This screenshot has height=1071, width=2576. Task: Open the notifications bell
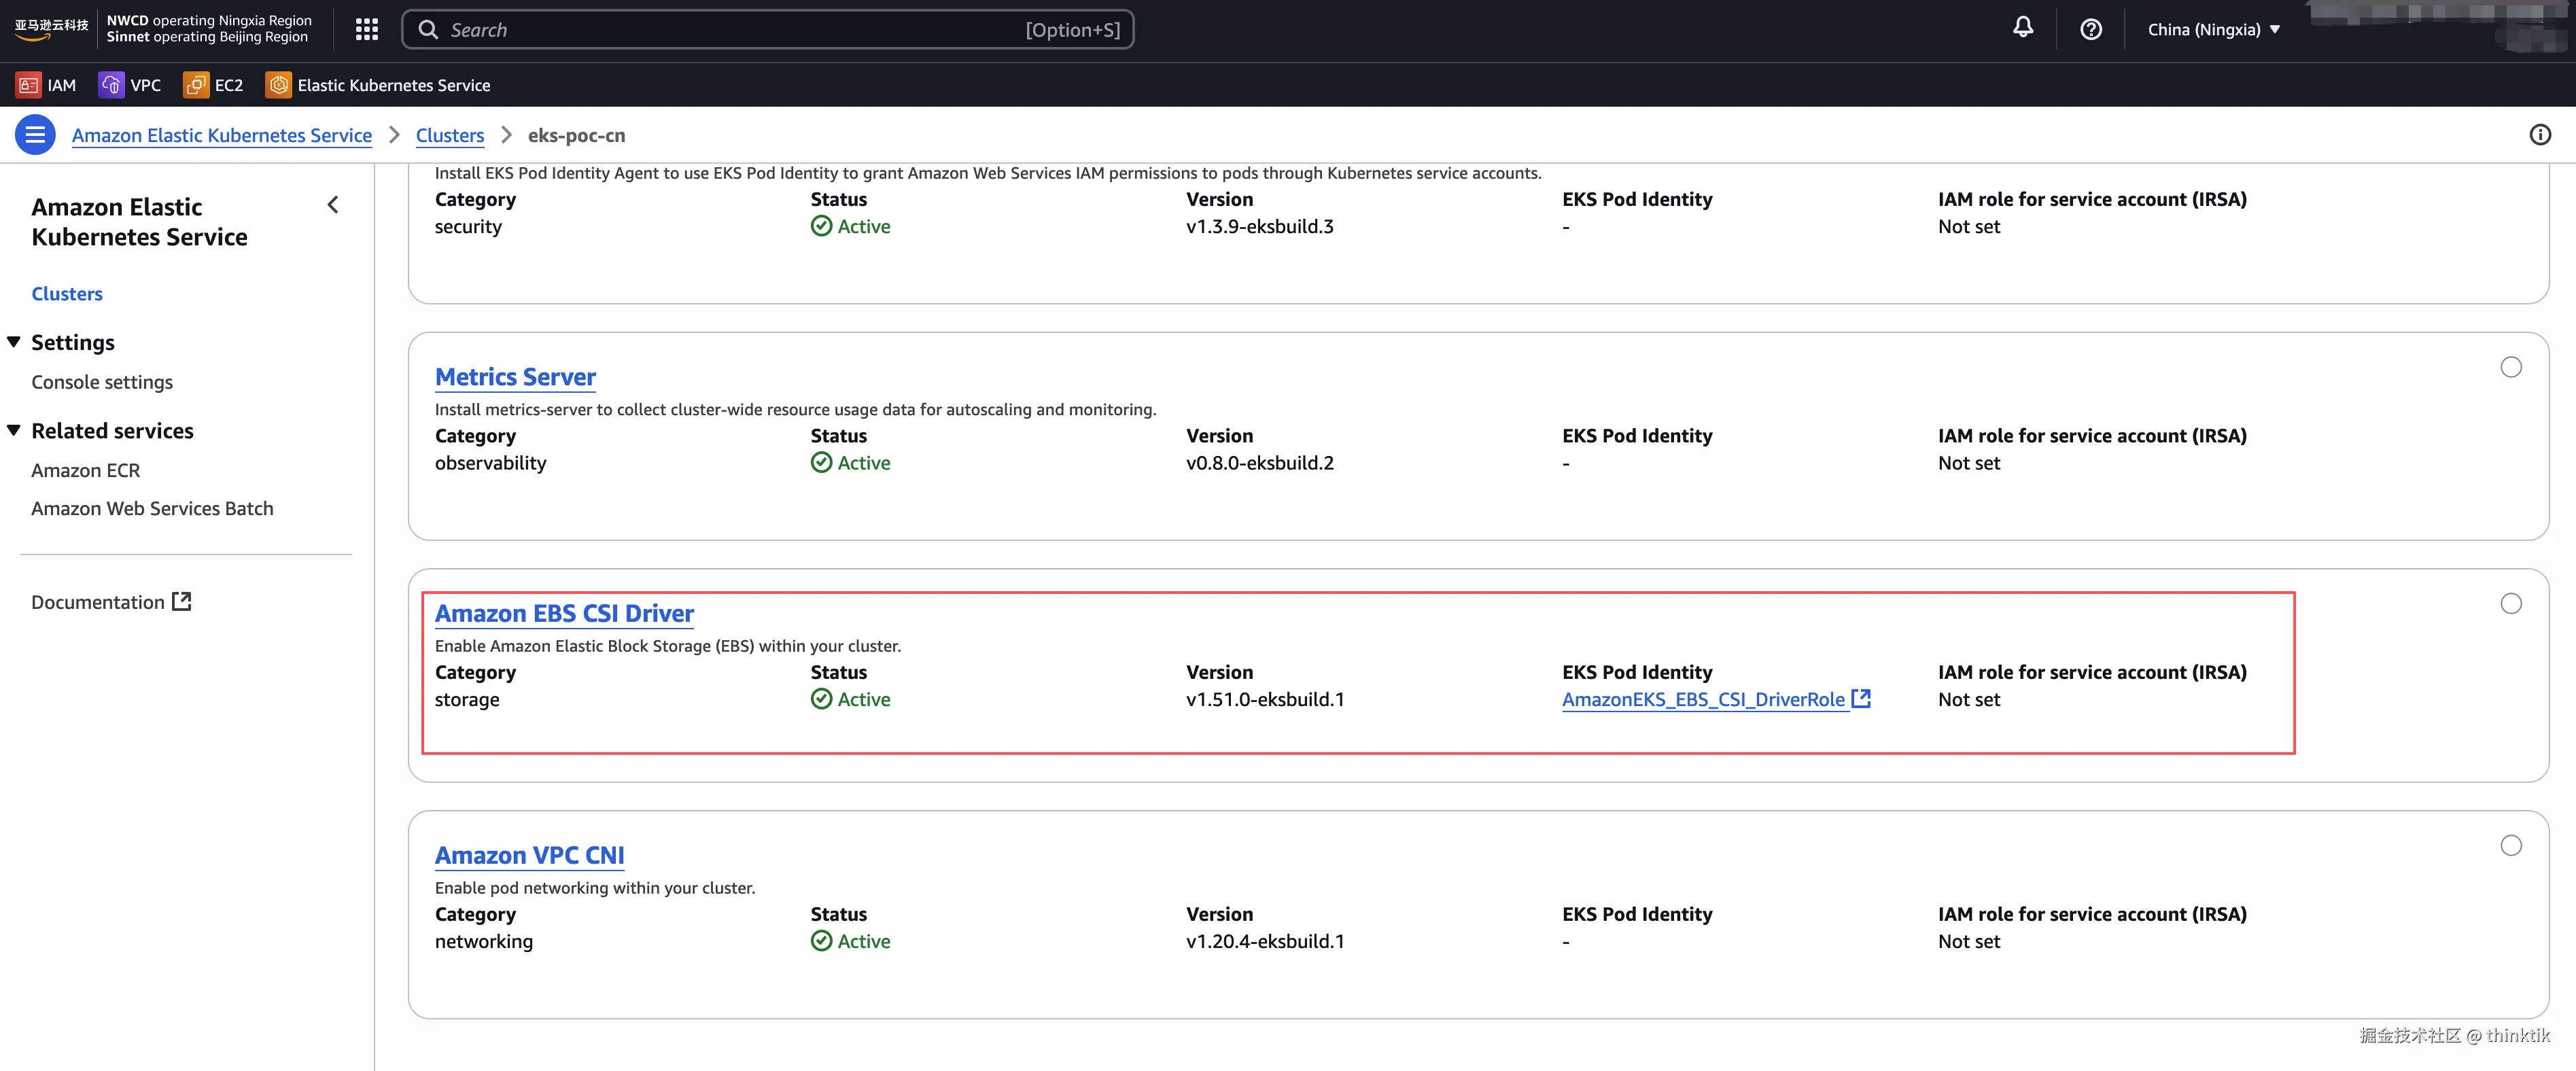tap(2022, 28)
